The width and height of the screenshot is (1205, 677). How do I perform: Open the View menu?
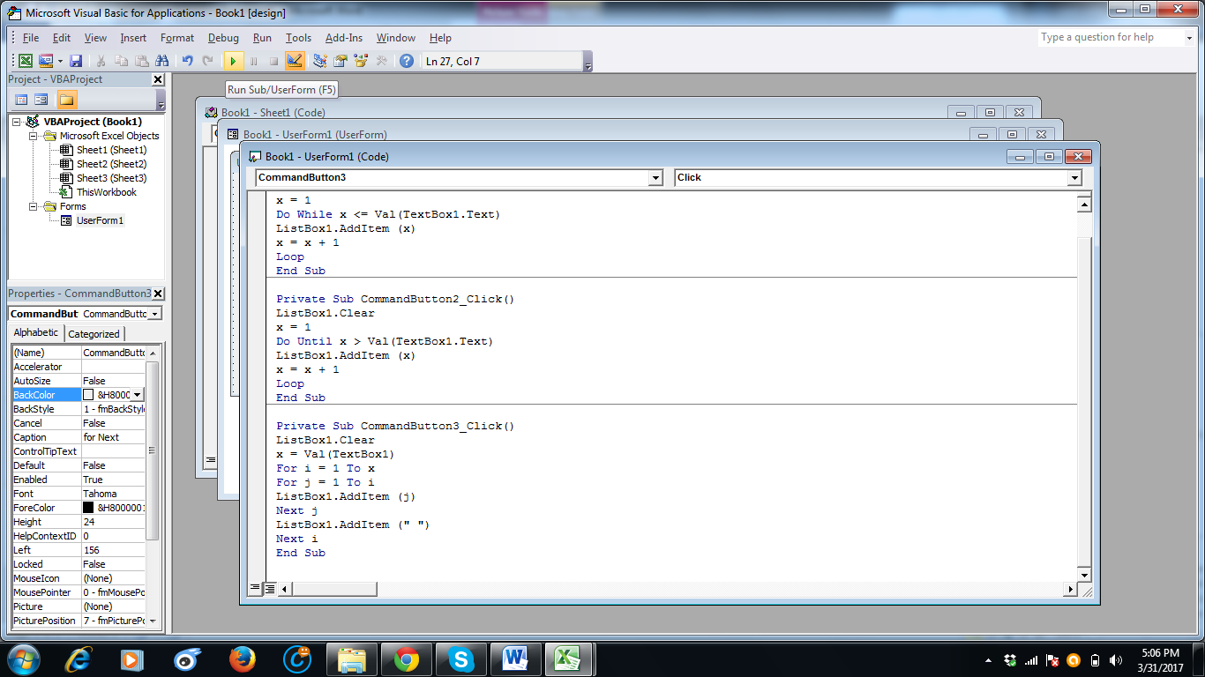point(95,38)
